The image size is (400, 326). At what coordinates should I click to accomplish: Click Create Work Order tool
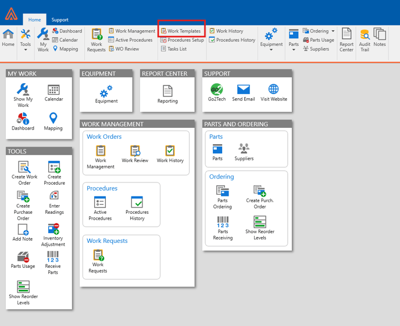click(x=24, y=173)
